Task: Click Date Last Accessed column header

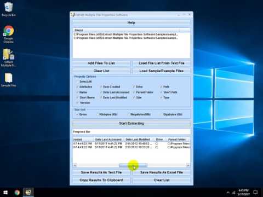Action: pos(108,140)
